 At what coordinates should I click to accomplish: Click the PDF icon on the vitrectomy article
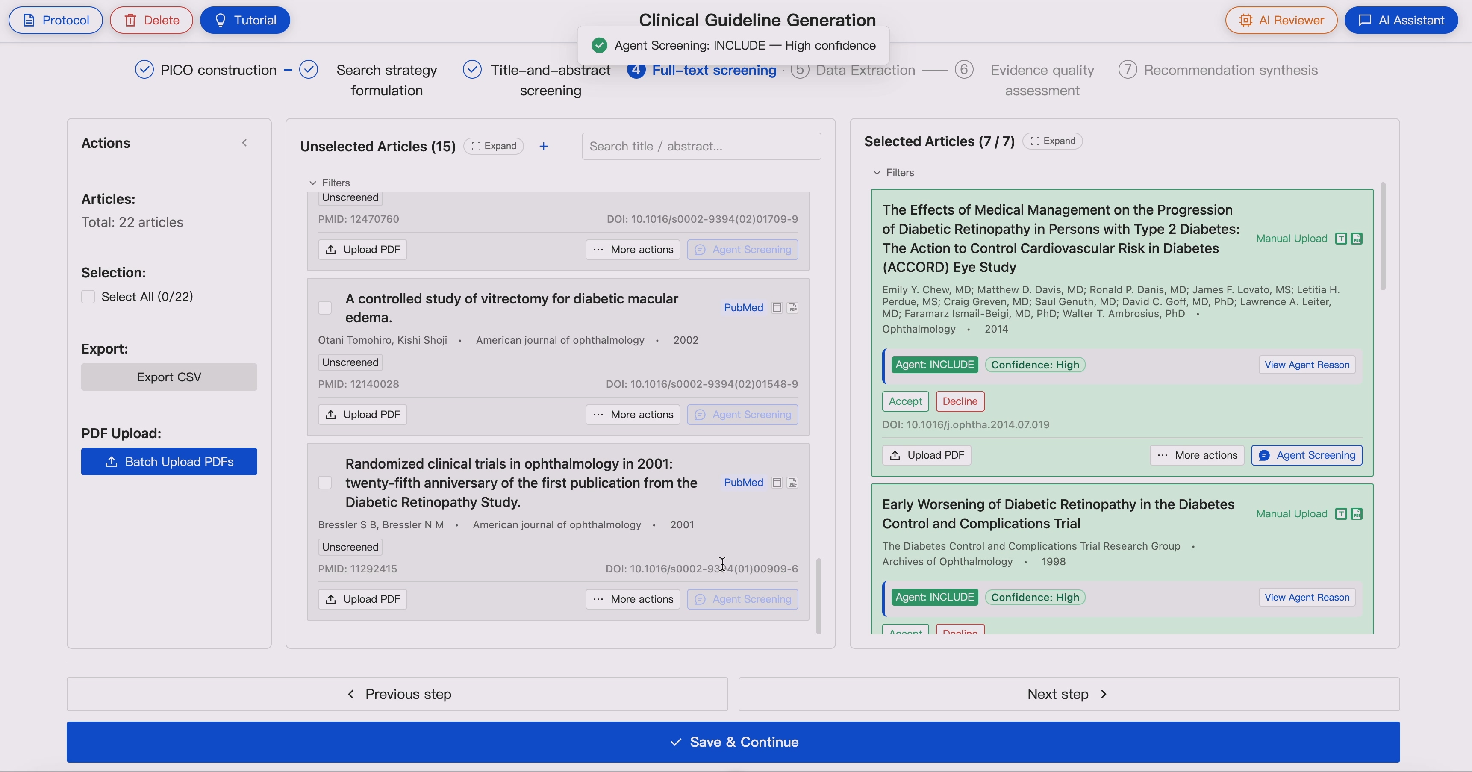pos(792,308)
